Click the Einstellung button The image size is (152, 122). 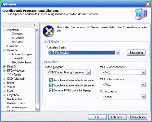click(x=136, y=53)
